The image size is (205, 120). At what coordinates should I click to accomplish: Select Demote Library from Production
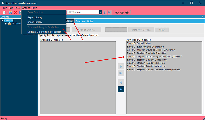pos(44,32)
